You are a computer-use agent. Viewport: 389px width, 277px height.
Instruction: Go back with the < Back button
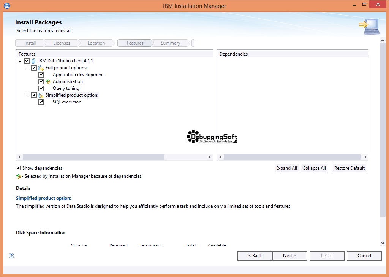255,256
